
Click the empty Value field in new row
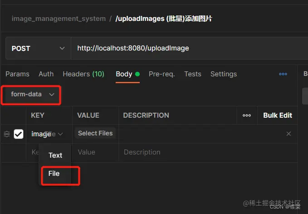coord(95,152)
